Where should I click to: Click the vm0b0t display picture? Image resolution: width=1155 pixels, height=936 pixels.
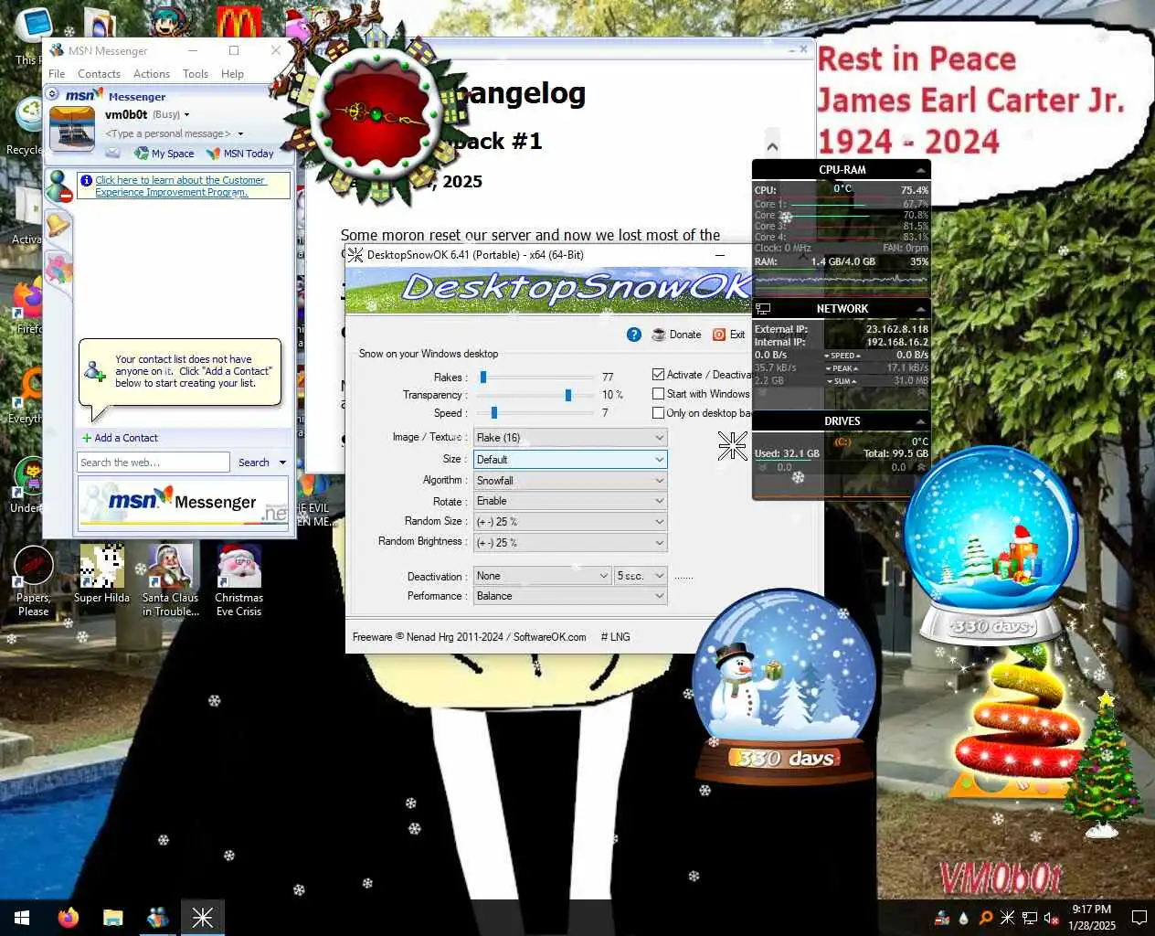pyautogui.click(x=71, y=129)
